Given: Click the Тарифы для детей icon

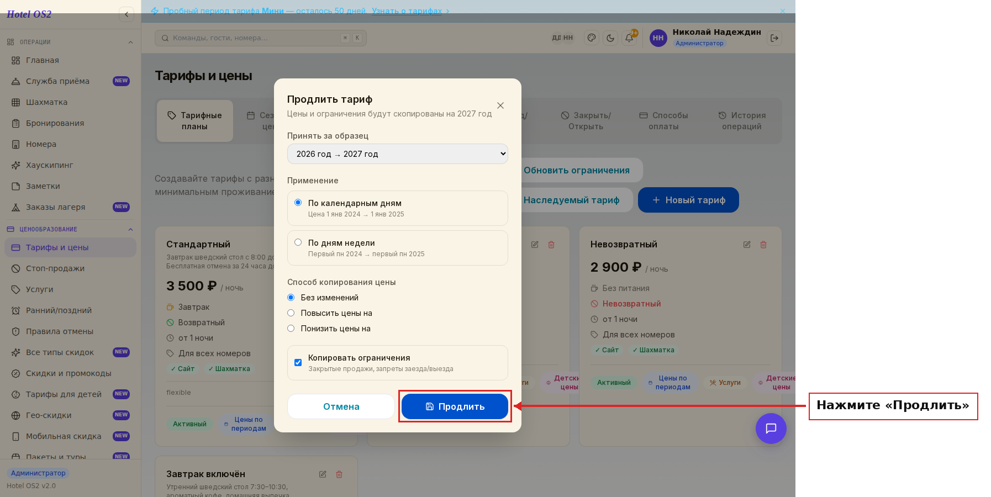Looking at the screenshot, I should click(15, 394).
